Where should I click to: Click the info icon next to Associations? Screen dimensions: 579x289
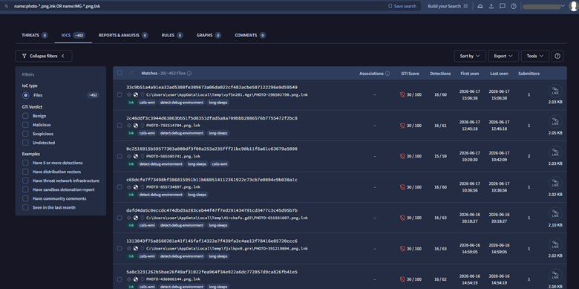[387, 74]
